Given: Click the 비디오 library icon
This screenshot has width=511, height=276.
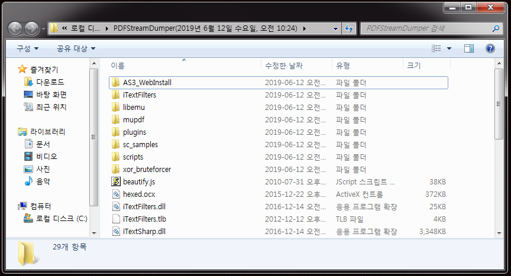Looking at the screenshot, I should click(x=28, y=157).
